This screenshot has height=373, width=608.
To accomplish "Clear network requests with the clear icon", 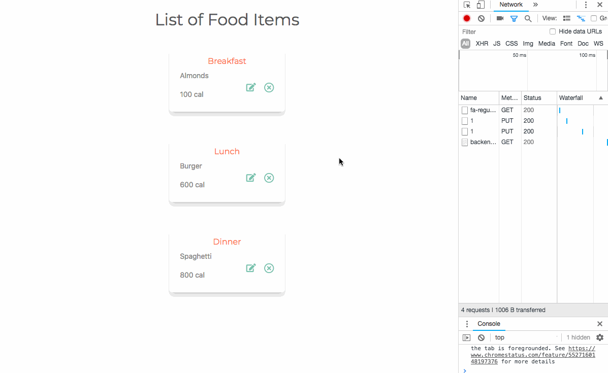I will (x=481, y=18).
